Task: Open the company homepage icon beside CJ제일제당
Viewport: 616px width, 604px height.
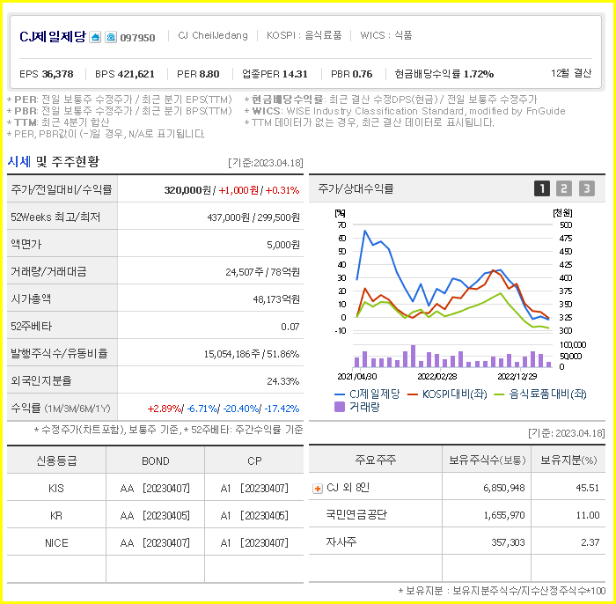Action: [95, 37]
